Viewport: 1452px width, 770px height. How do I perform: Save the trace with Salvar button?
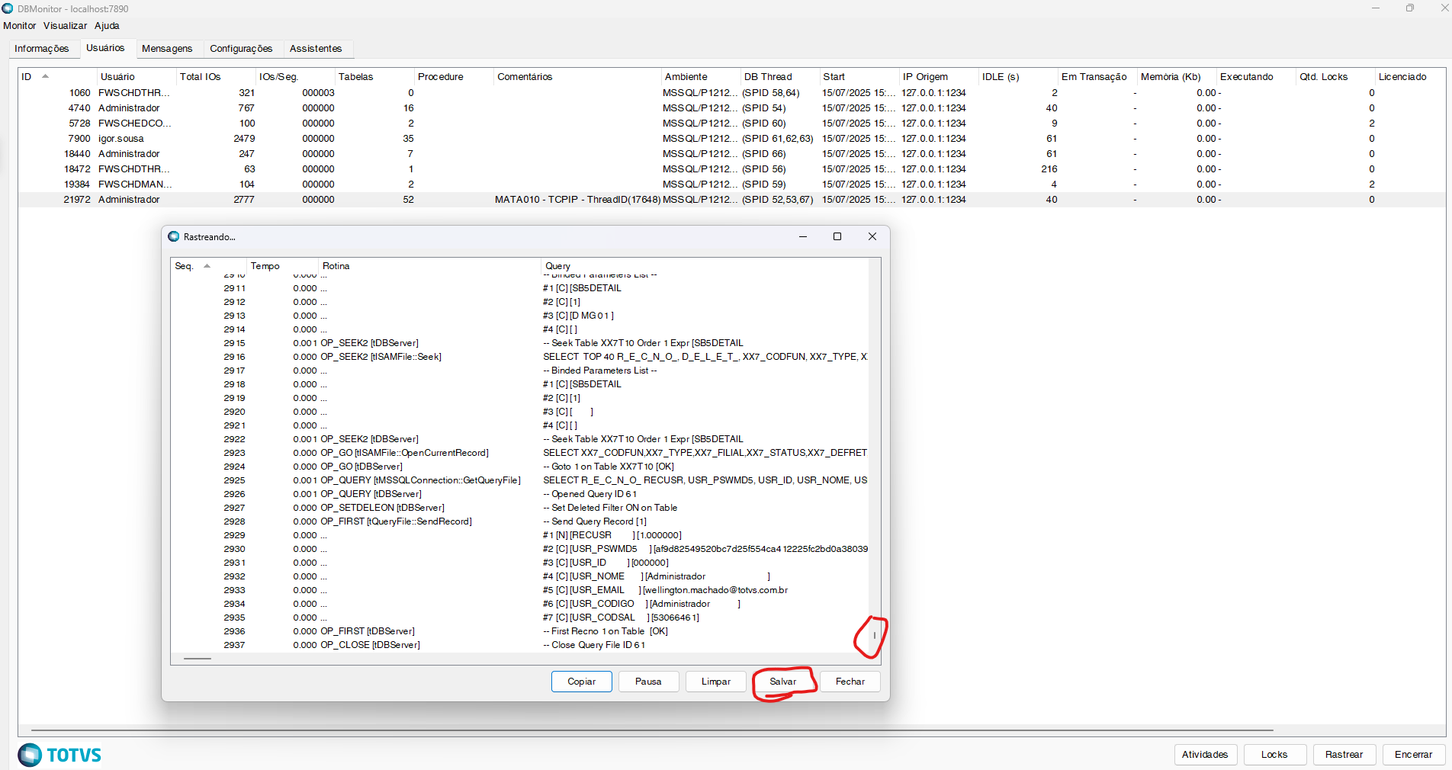point(783,682)
